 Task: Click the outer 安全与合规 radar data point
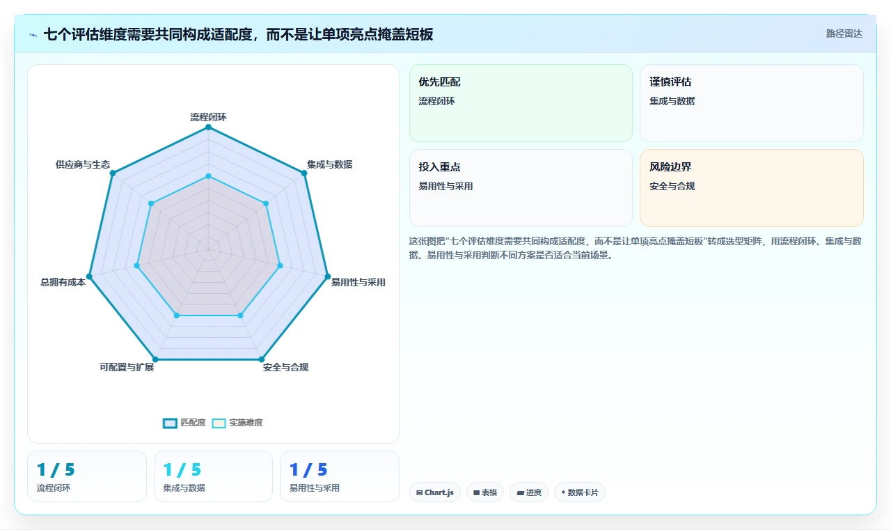click(x=261, y=359)
